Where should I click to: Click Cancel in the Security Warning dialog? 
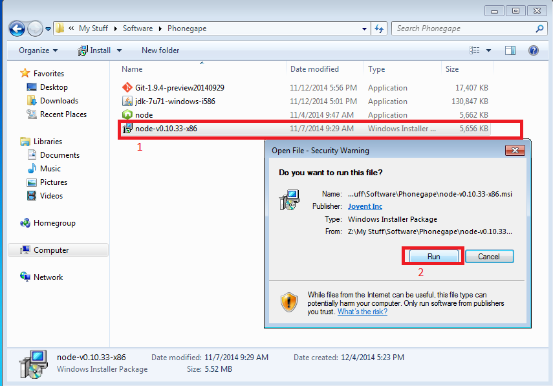coord(489,257)
